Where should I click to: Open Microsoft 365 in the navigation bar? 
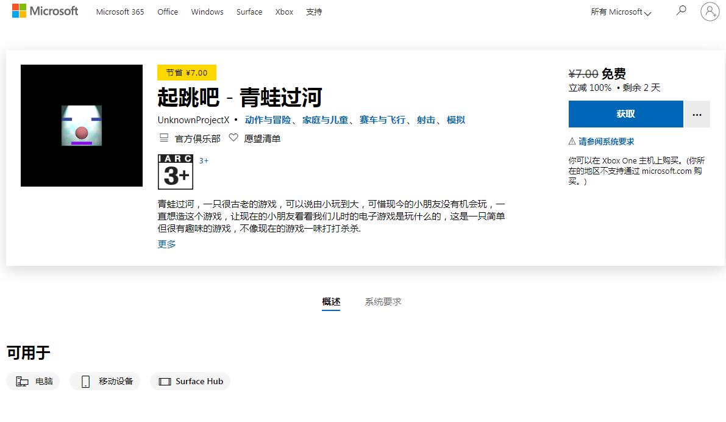[120, 12]
